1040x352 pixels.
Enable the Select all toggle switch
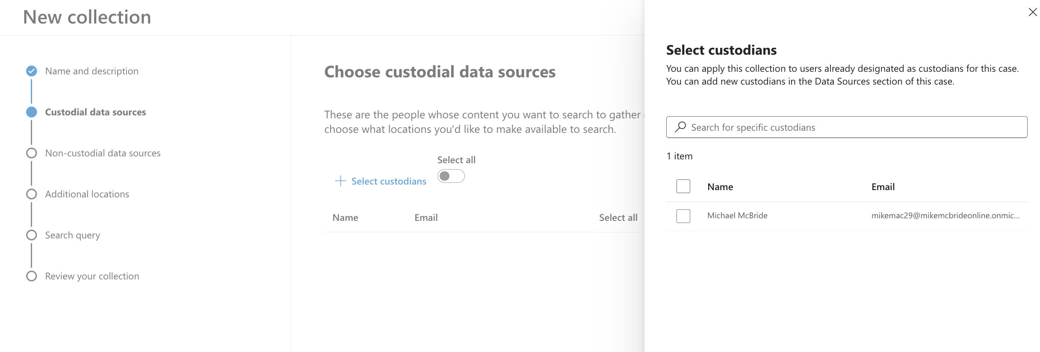pos(451,176)
